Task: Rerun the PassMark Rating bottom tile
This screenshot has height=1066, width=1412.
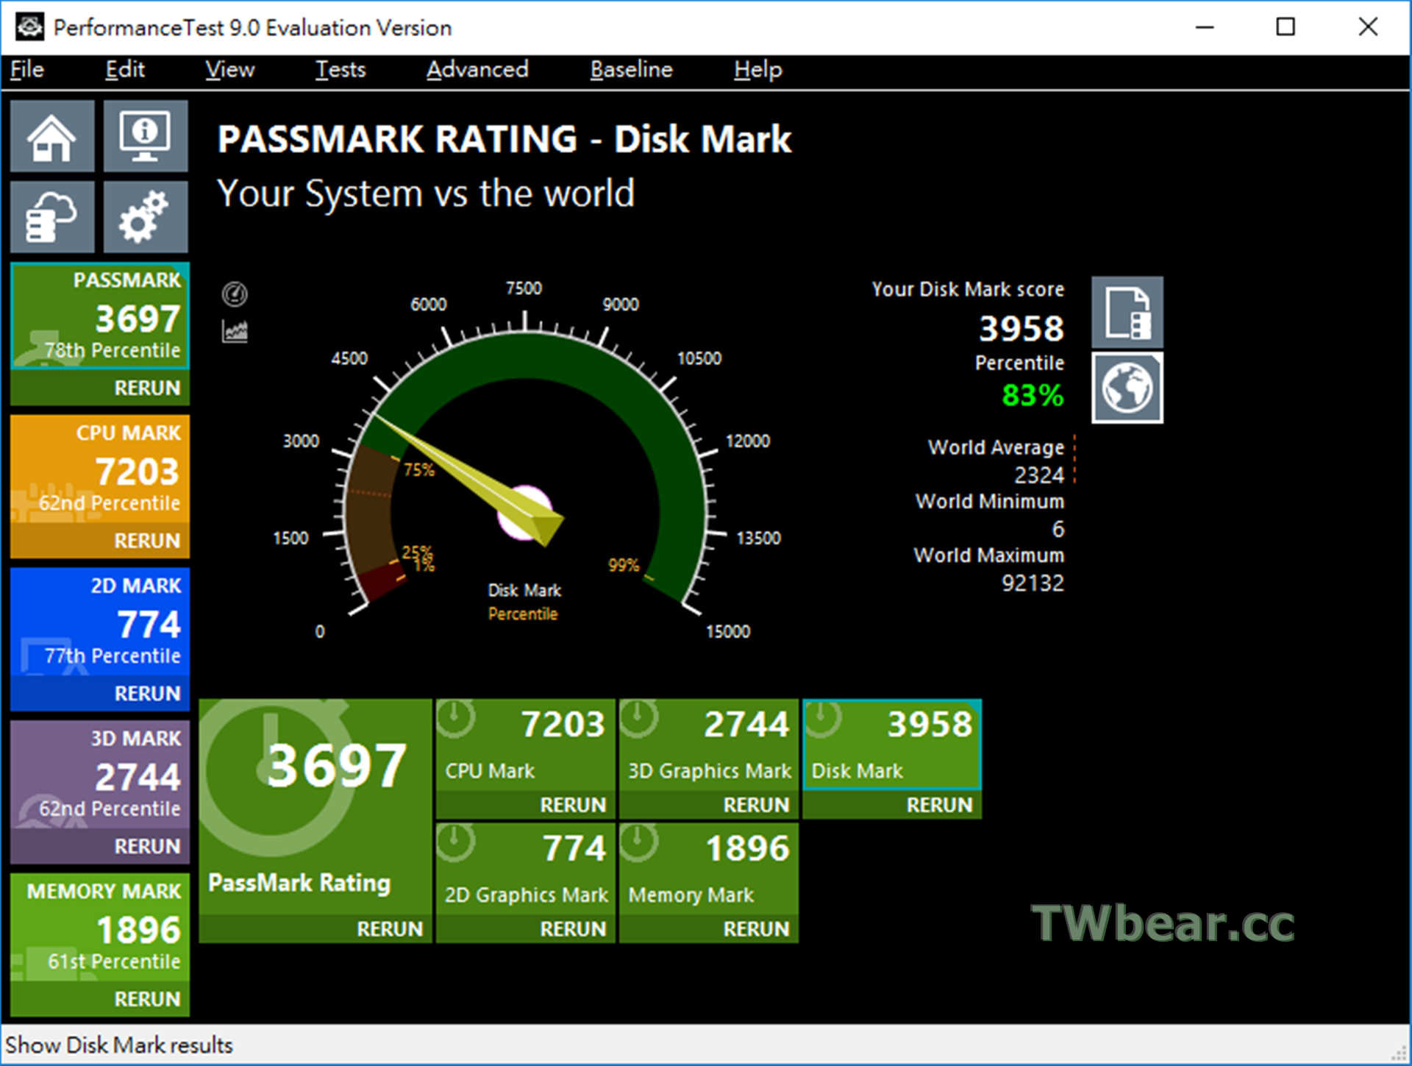Action: tap(389, 929)
